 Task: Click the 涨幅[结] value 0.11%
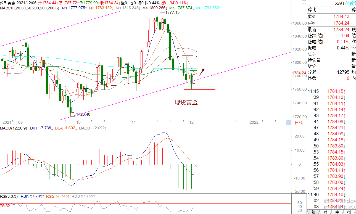point(343,42)
